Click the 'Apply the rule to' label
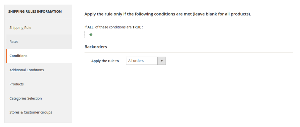300x127 pixels. point(105,61)
